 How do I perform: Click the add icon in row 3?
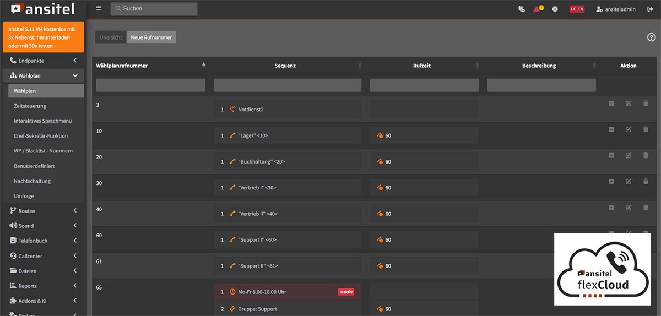[x=611, y=103]
